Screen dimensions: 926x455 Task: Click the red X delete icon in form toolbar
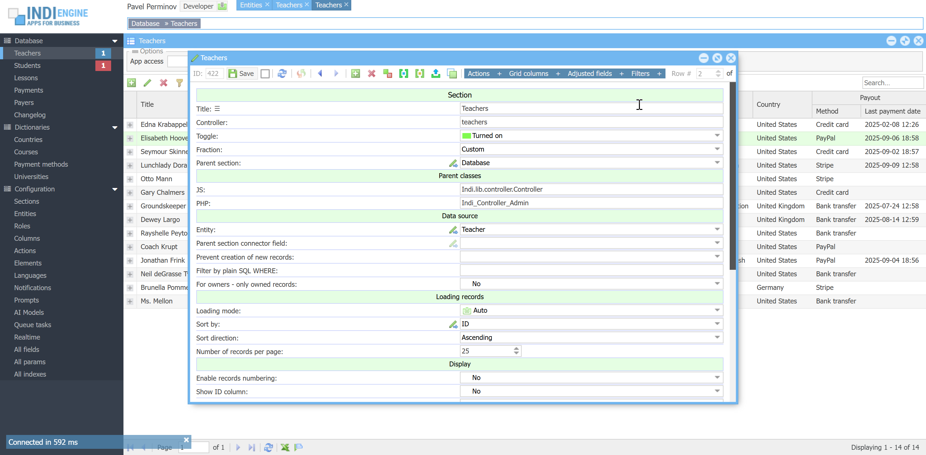(371, 73)
